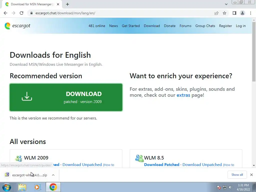Click the WLM 8.5 buddies icon
Image resolution: width=256 pixels, height=192 pixels.
tap(139, 158)
